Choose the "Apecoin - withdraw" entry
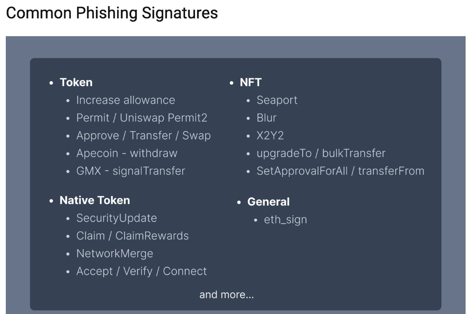This screenshot has height=314, width=473. (x=127, y=153)
